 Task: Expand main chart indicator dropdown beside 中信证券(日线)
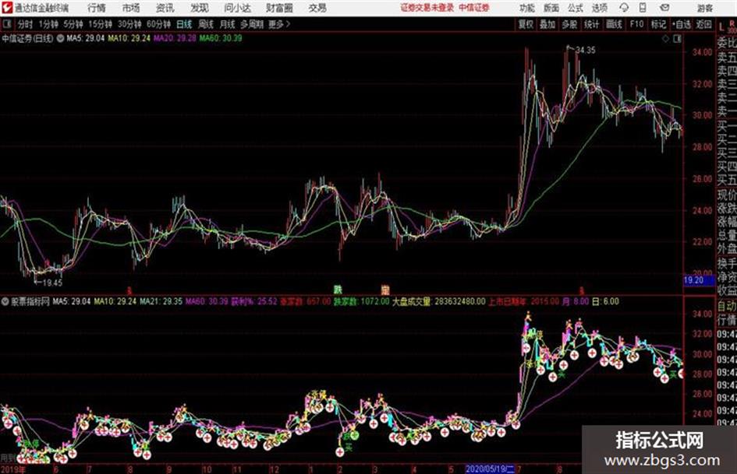tap(60, 38)
